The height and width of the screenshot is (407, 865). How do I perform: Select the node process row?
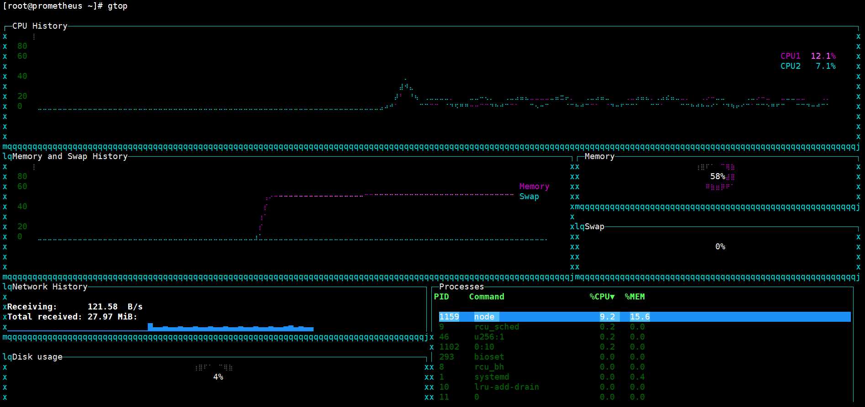tap(645, 317)
